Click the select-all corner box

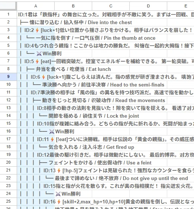[x=9, y=6]
